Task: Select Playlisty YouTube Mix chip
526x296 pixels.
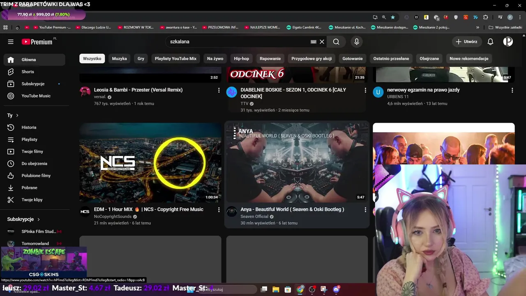Action: (175, 59)
